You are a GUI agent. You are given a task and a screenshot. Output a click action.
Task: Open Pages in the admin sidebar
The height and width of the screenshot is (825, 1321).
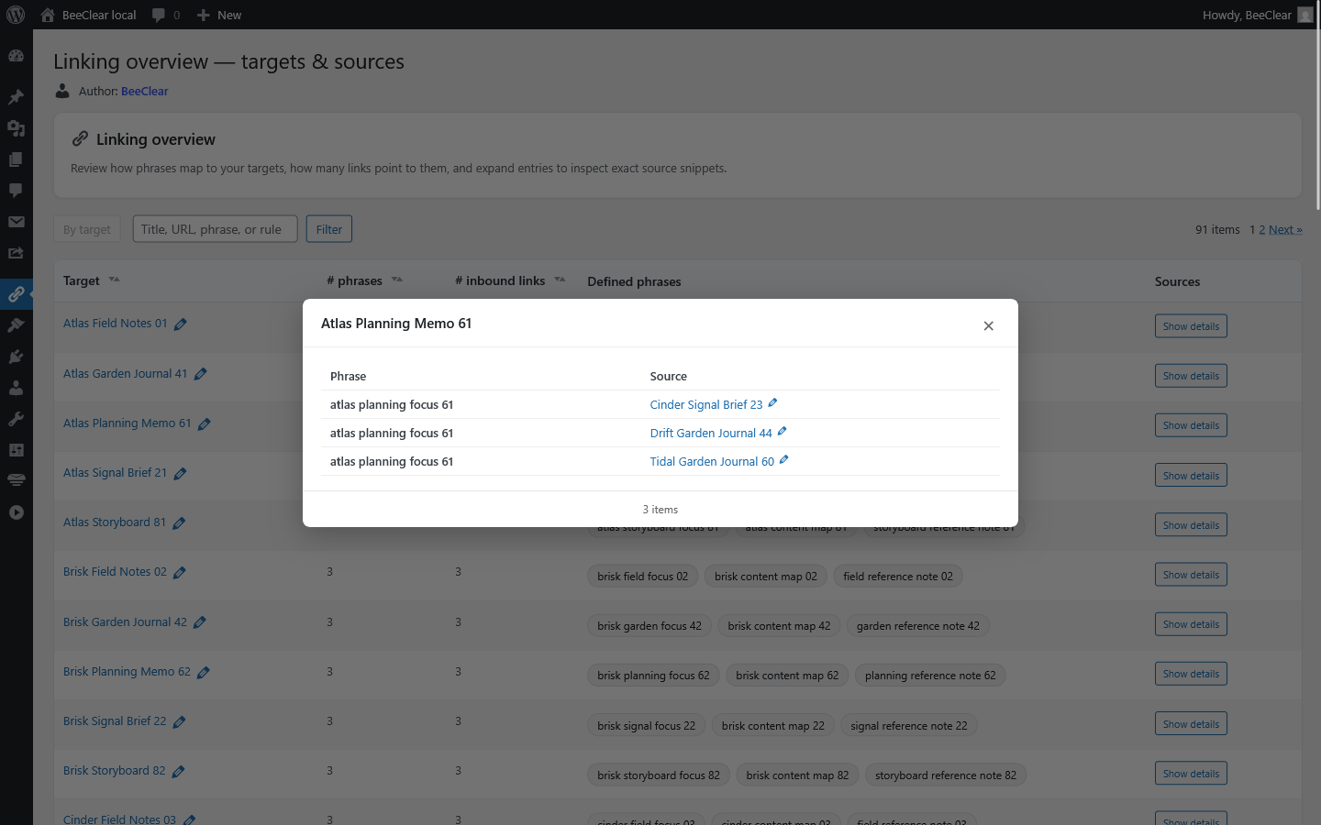click(x=16, y=159)
